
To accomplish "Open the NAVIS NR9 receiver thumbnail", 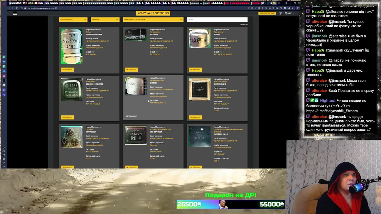I will (200, 136).
